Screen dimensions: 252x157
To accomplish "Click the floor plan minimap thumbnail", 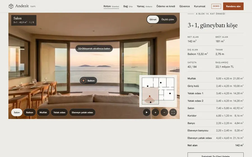I will pos(158,91).
